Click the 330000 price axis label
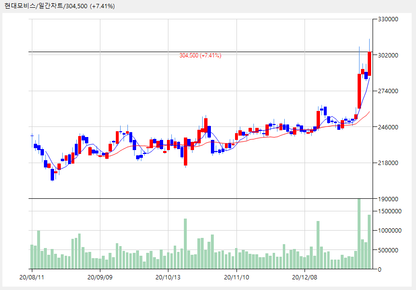The height and width of the screenshot is (290, 416). tap(388, 19)
